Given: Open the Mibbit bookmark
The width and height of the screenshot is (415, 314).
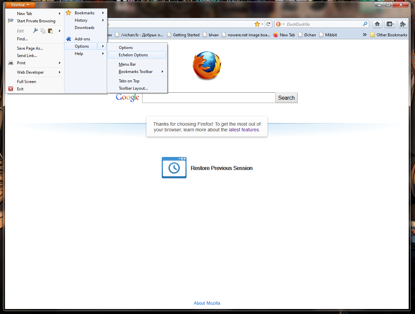Looking at the screenshot, I should pyautogui.click(x=328, y=35).
